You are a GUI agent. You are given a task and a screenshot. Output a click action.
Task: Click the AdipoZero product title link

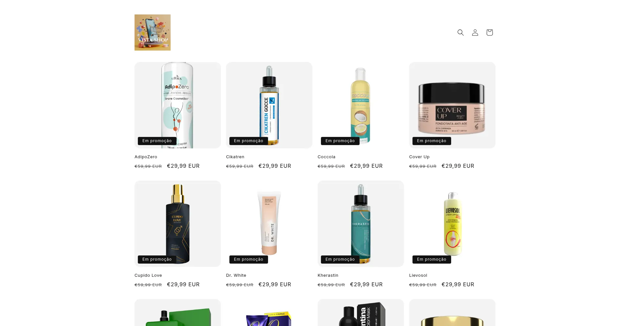click(146, 157)
